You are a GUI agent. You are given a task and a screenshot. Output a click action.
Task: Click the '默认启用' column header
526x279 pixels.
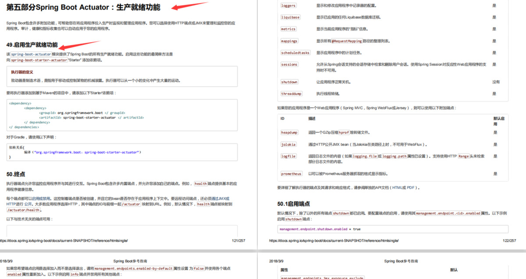[499, 121]
